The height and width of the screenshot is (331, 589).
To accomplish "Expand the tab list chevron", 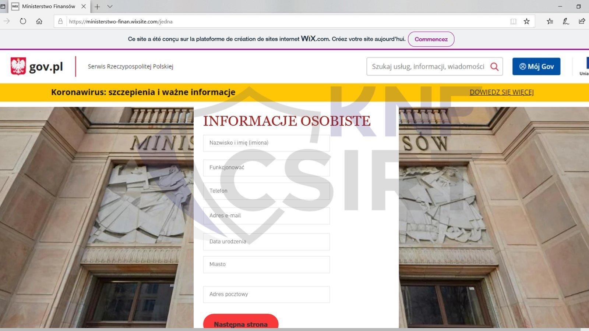I will (110, 6).
